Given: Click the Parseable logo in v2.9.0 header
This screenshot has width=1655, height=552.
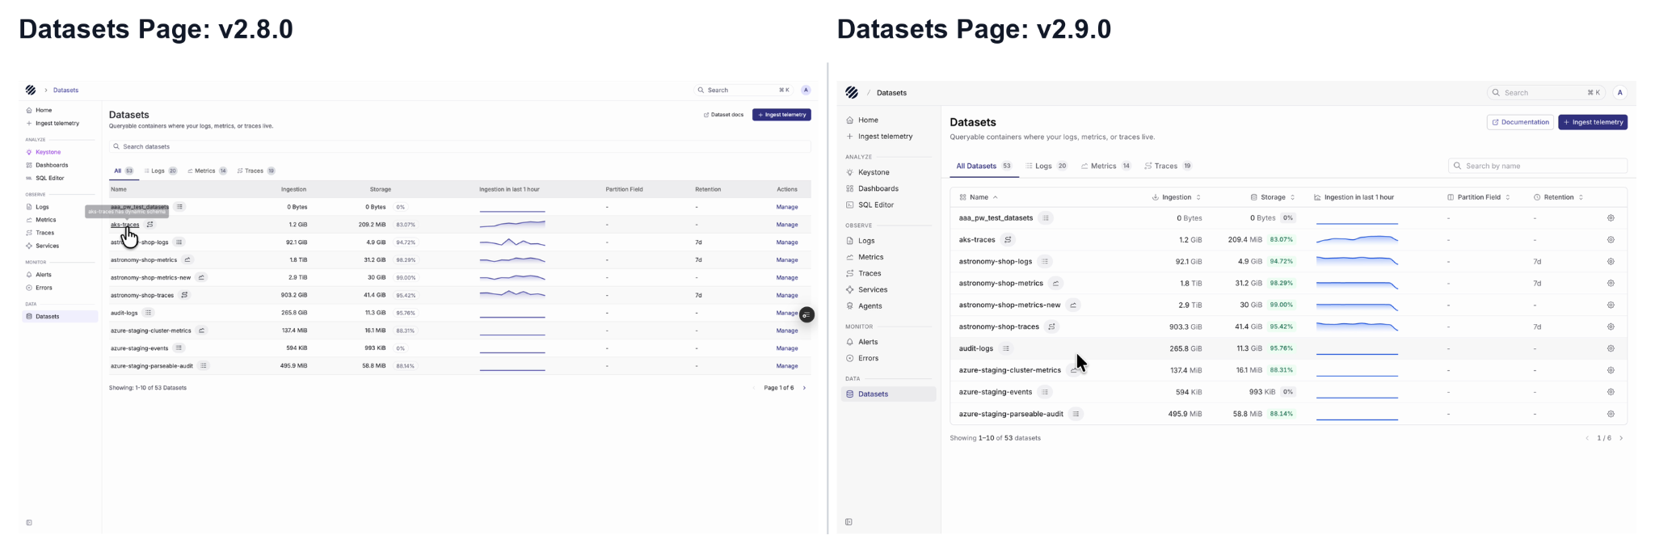Looking at the screenshot, I should [852, 93].
